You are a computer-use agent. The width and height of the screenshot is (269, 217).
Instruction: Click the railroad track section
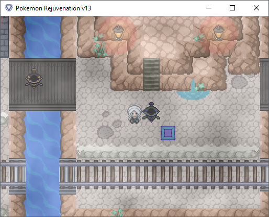[134, 174]
